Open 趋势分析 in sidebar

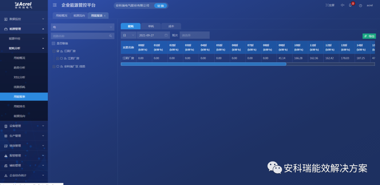(19, 68)
